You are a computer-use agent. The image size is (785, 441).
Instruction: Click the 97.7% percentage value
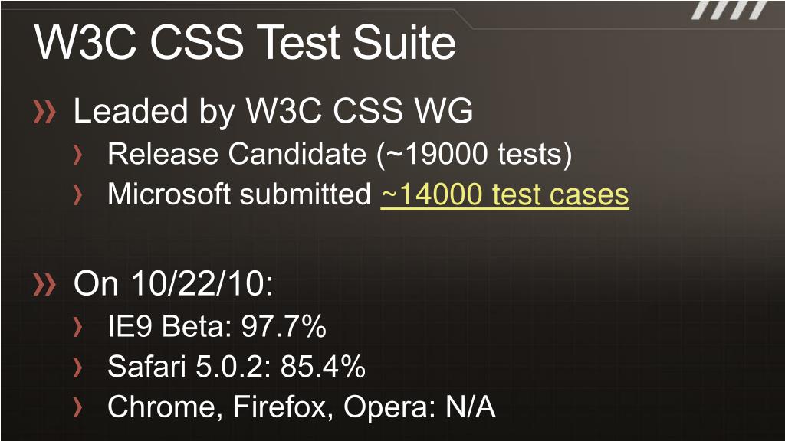284,326
